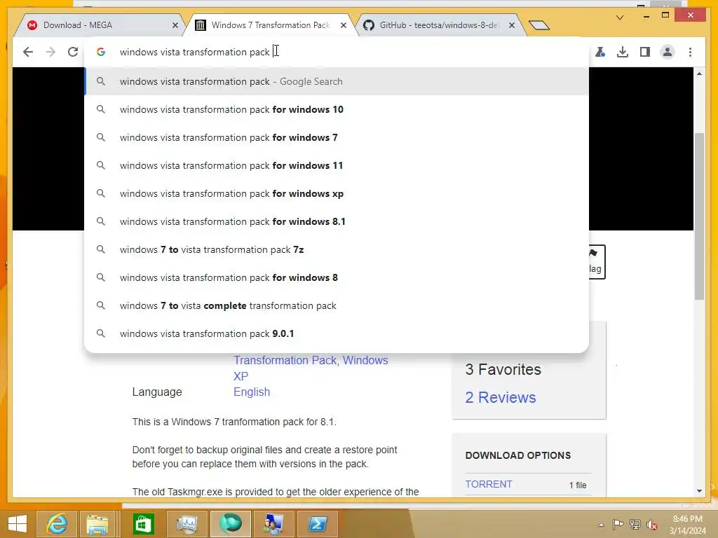
Task: Choose suggestion 'for windows 11'
Action: coord(337,165)
